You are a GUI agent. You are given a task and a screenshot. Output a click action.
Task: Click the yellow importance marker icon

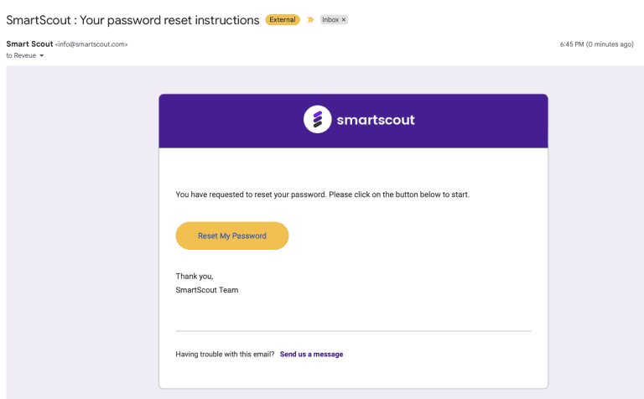click(x=310, y=20)
